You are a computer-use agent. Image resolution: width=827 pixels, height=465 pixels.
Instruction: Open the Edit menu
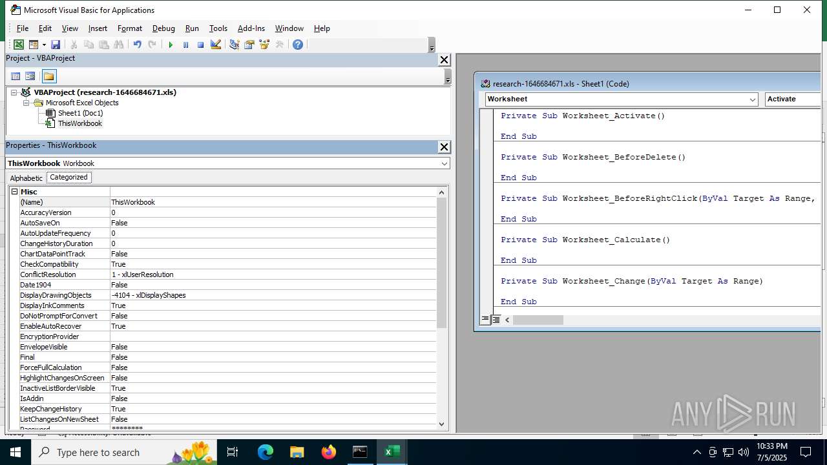pyautogui.click(x=45, y=28)
